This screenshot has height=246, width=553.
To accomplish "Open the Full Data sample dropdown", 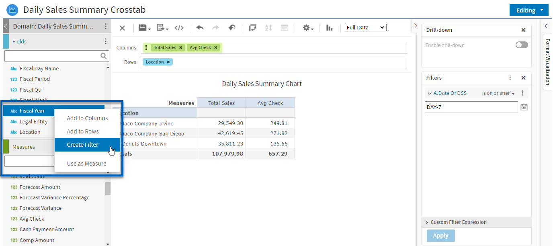I will 366,28.
